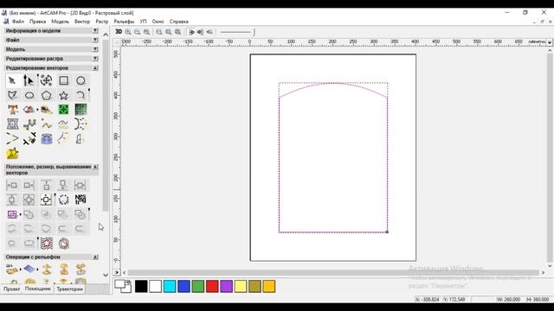Switch to the 'Помощник' tab
Screen dimensions: 554x311
[38, 289]
